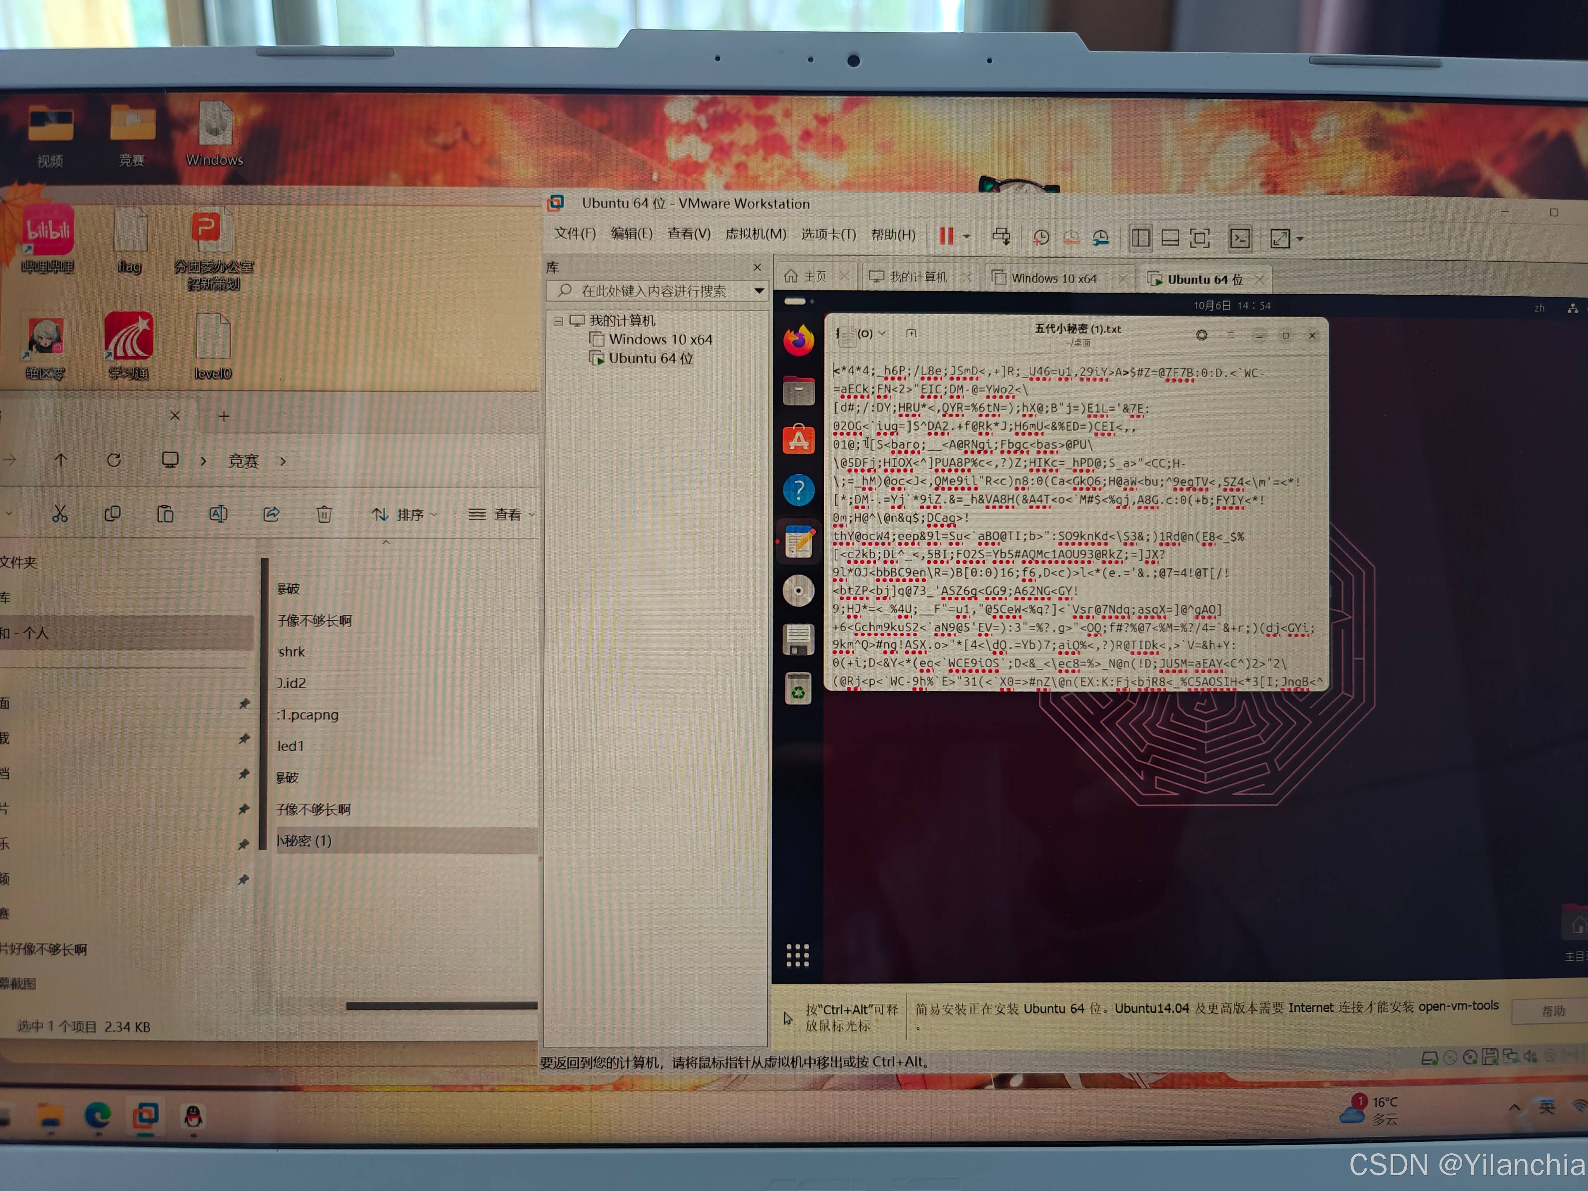The height and width of the screenshot is (1191, 1588).
Task: Enter full screen mode in VMware
Action: pyautogui.click(x=1200, y=238)
